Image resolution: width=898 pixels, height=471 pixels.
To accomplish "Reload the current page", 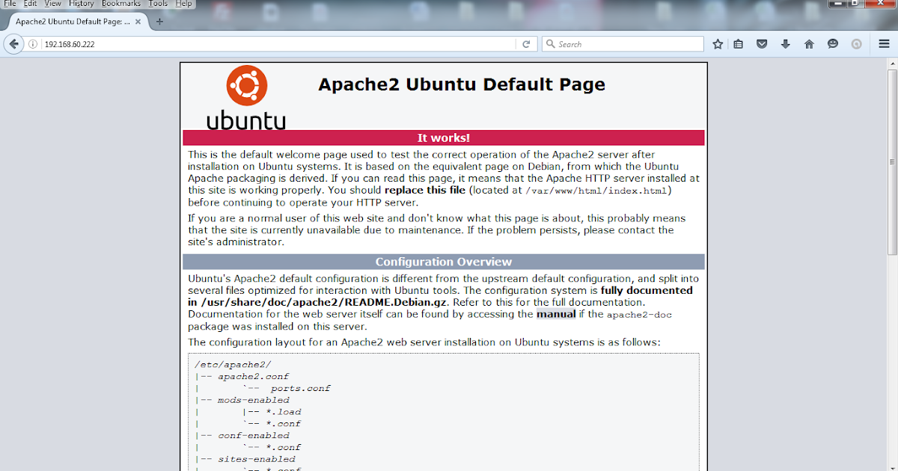I will (526, 43).
